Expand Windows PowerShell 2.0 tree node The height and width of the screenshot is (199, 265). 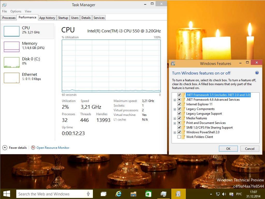point(175,132)
